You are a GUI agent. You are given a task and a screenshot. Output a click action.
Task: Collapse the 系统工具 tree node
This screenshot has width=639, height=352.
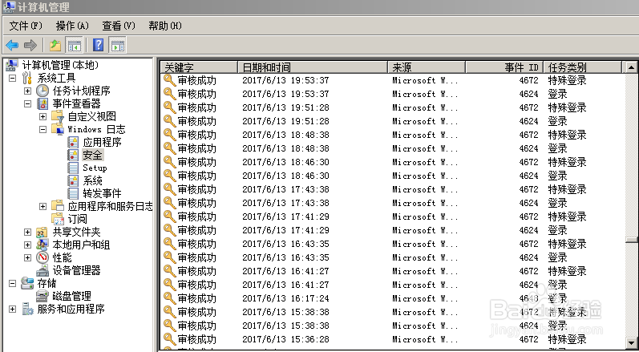tap(12, 78)
